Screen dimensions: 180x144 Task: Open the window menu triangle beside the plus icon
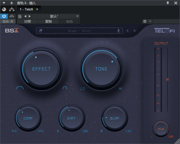[x=4, y=3]
